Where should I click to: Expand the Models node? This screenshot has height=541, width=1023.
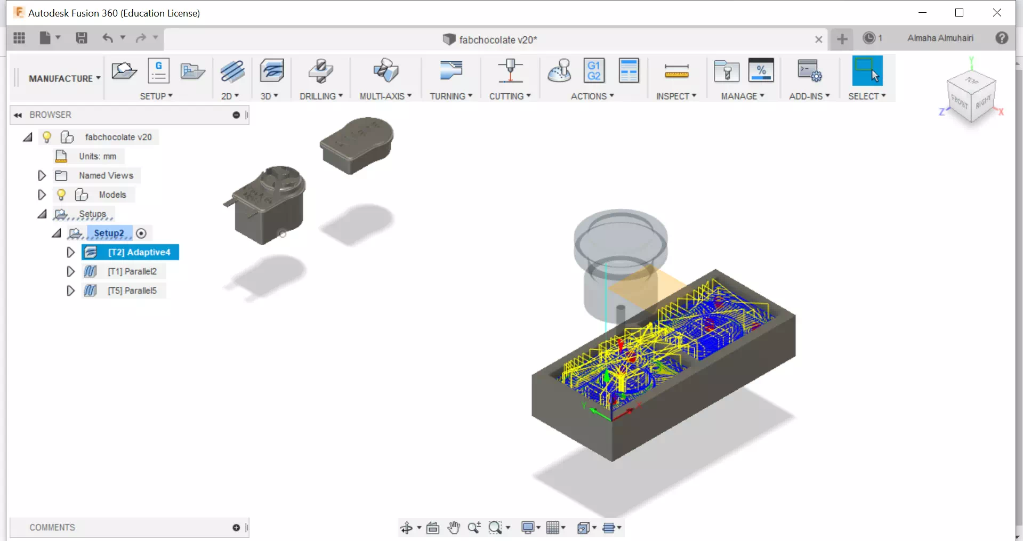point(42,195)
